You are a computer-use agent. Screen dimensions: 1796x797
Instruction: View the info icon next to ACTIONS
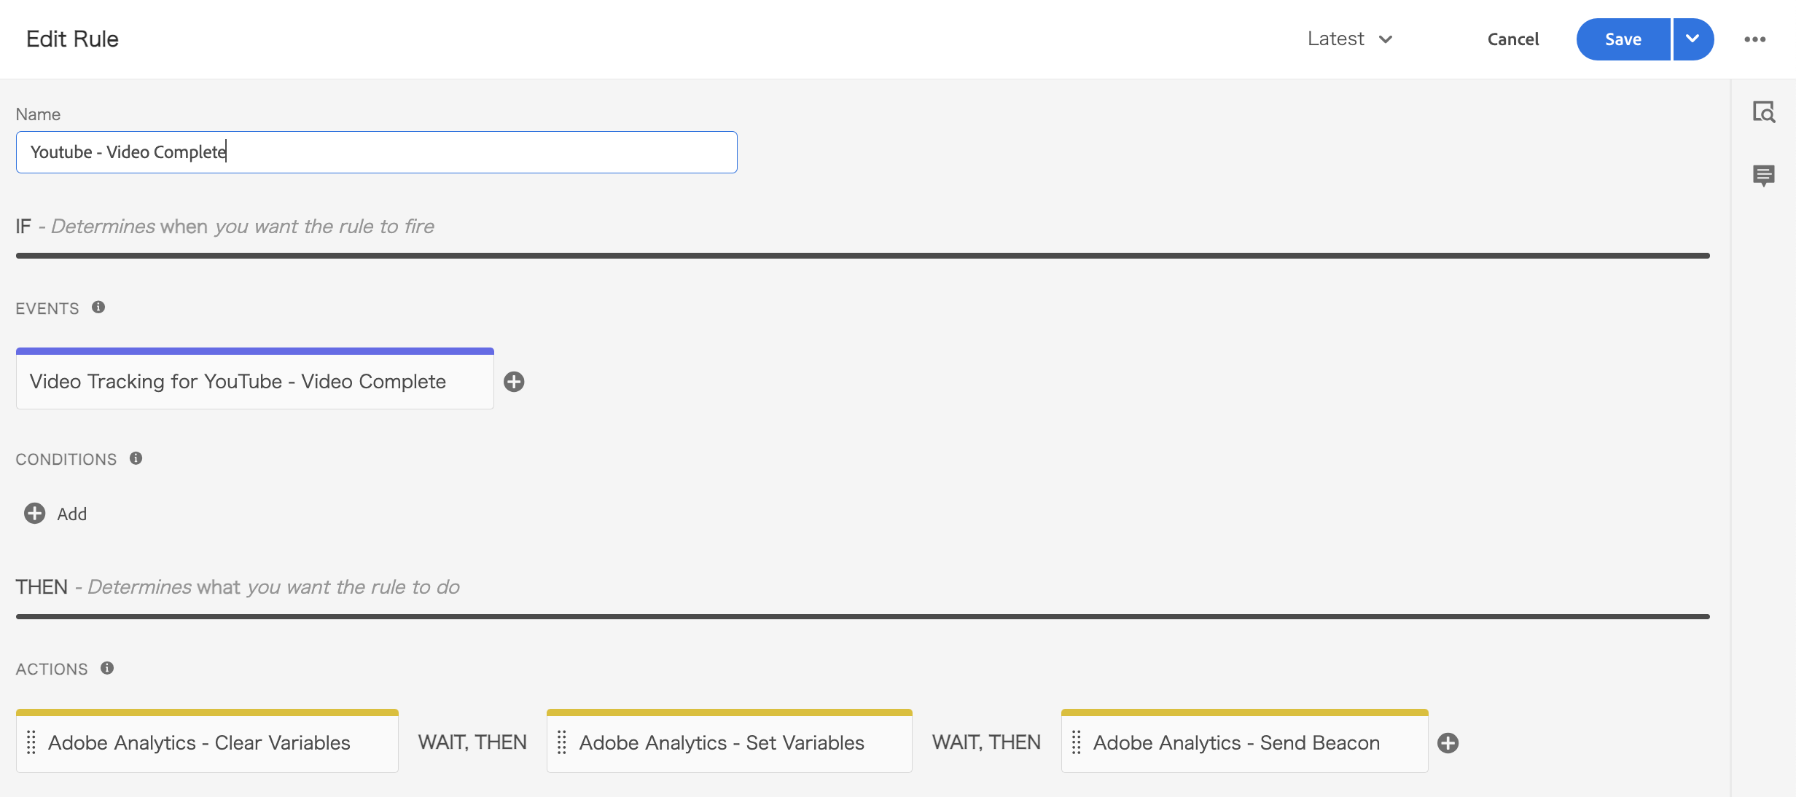coord(106,668)
